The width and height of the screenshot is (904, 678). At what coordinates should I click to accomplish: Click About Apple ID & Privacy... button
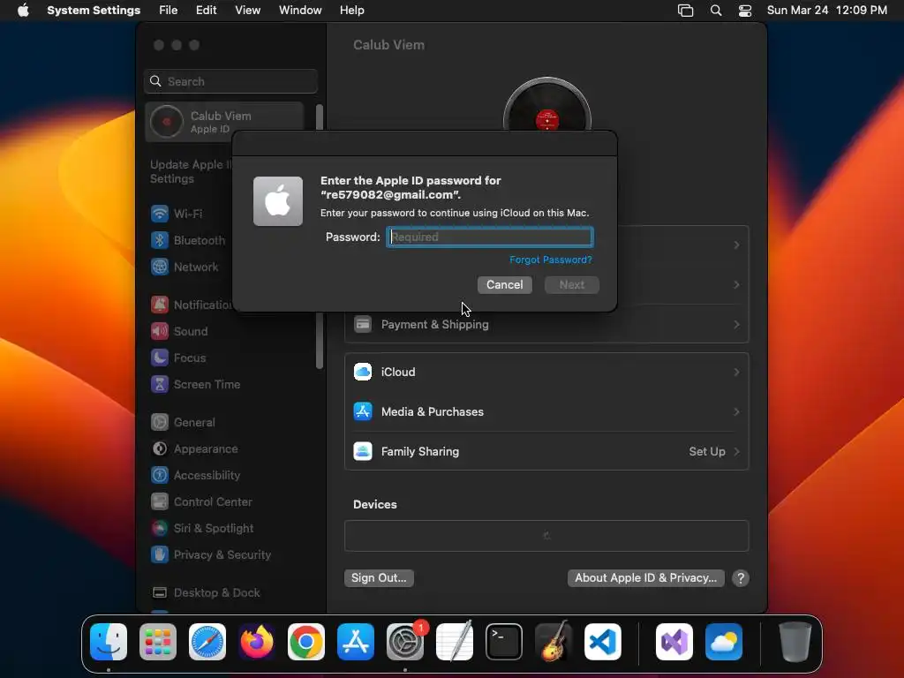point(645,578)
